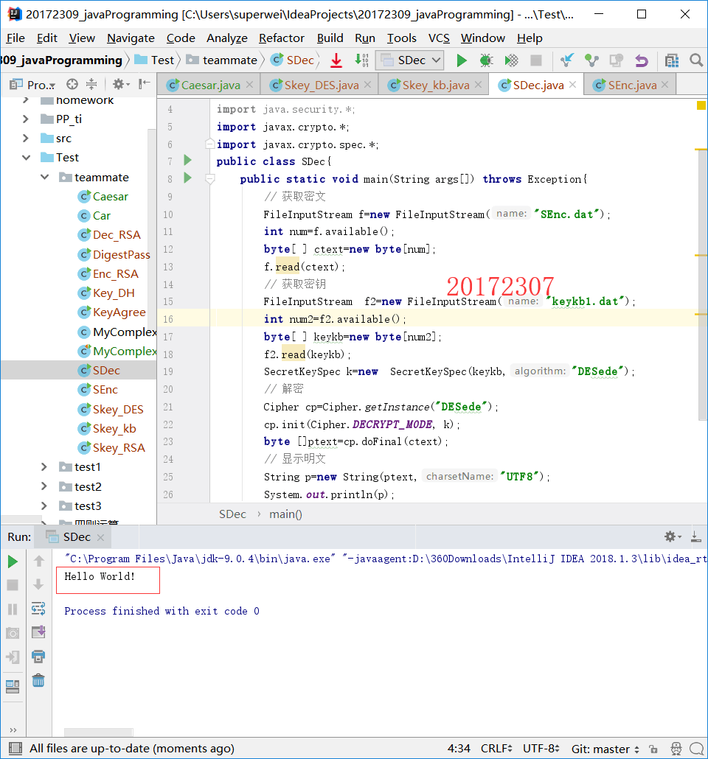
Task: Open the Navigate menu
Action: pyautogui.click(x=131, y=38)
